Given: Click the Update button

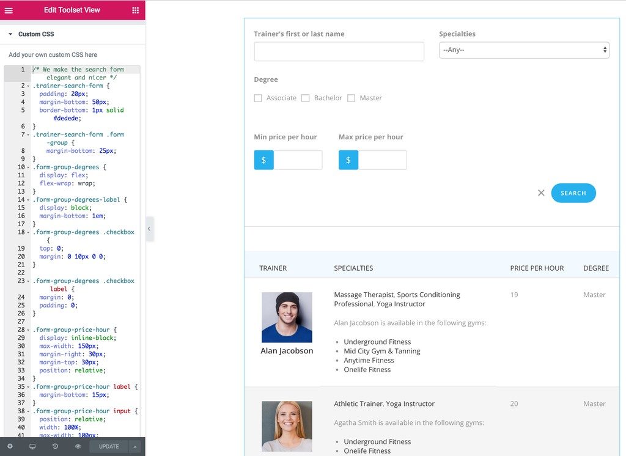Looking at the screenshot, I should click(x=109, y=447).
